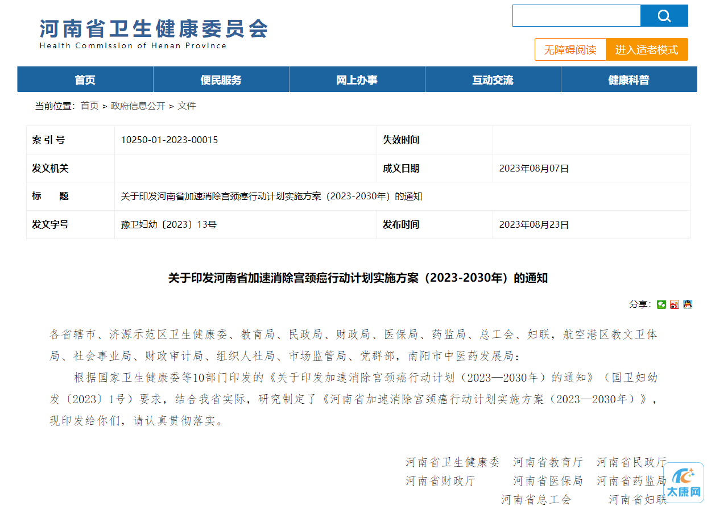Open the 便民服务 navigation menu
This screenshot has width=707, height=506.
(221, 80)
